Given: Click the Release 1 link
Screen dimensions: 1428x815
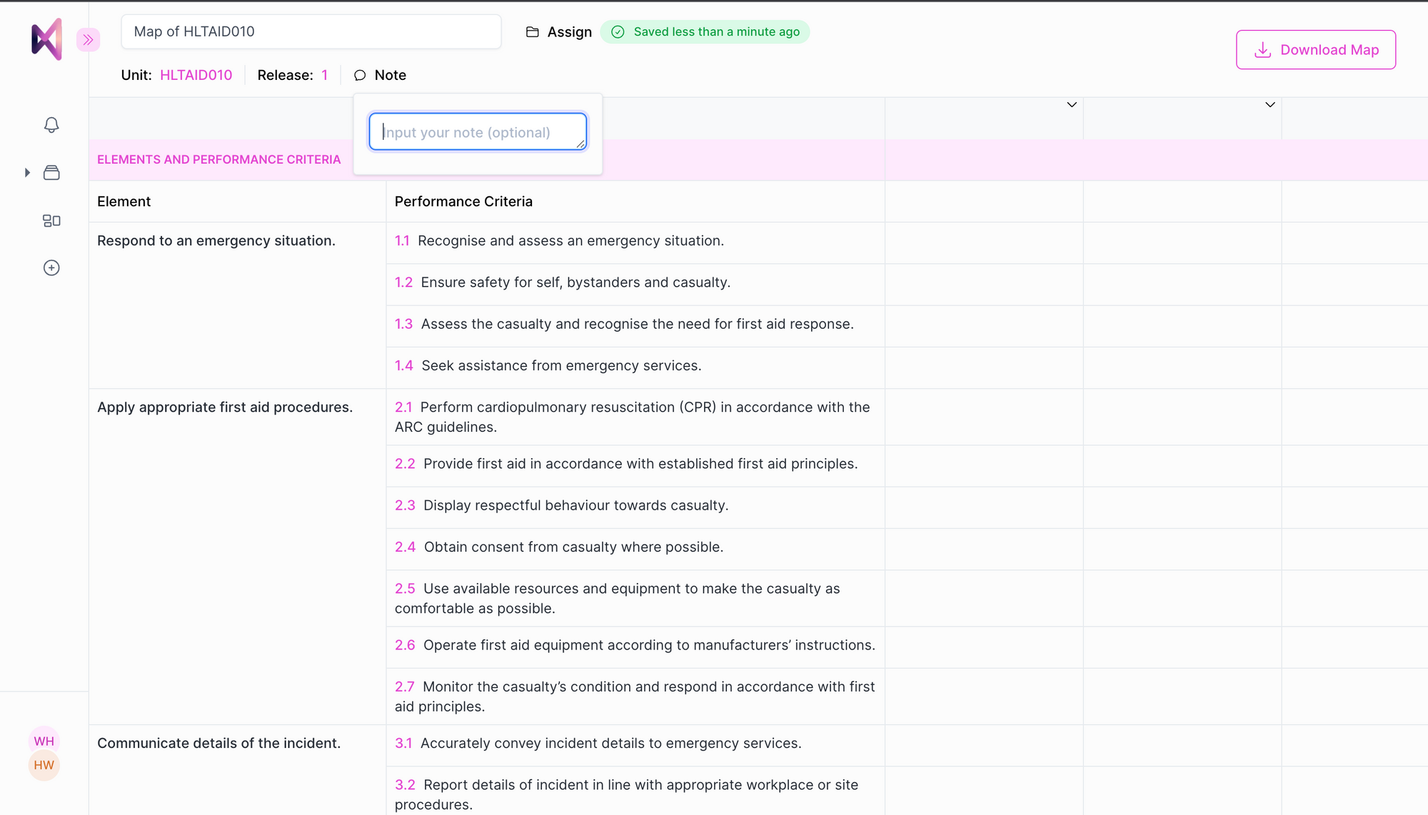Looking at the screenshot, I should 324,76.
